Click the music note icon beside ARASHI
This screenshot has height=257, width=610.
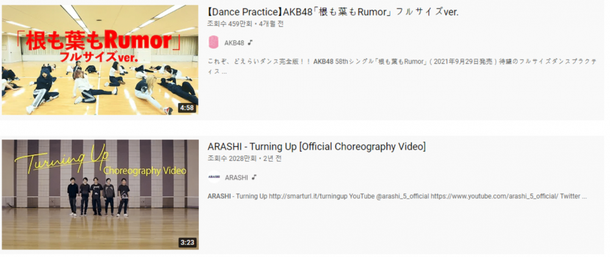[x=254, y=177]
